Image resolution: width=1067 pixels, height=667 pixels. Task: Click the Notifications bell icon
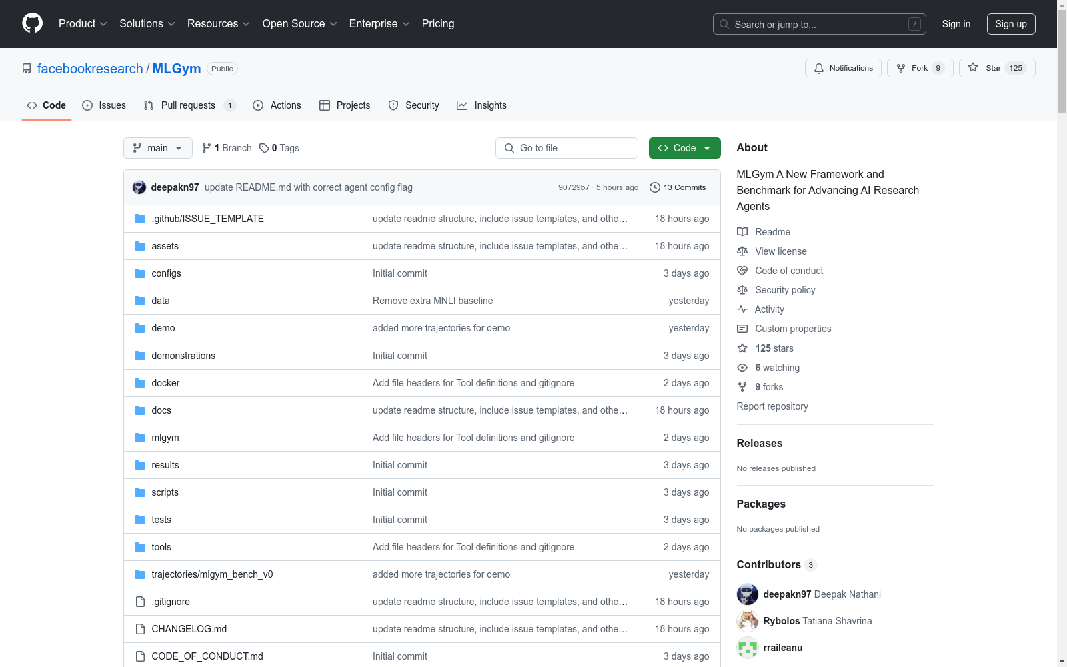[x=819, y=68]
